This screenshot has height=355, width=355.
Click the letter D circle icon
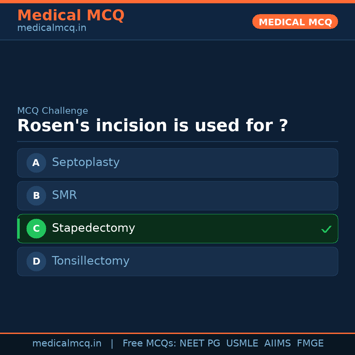36,261
